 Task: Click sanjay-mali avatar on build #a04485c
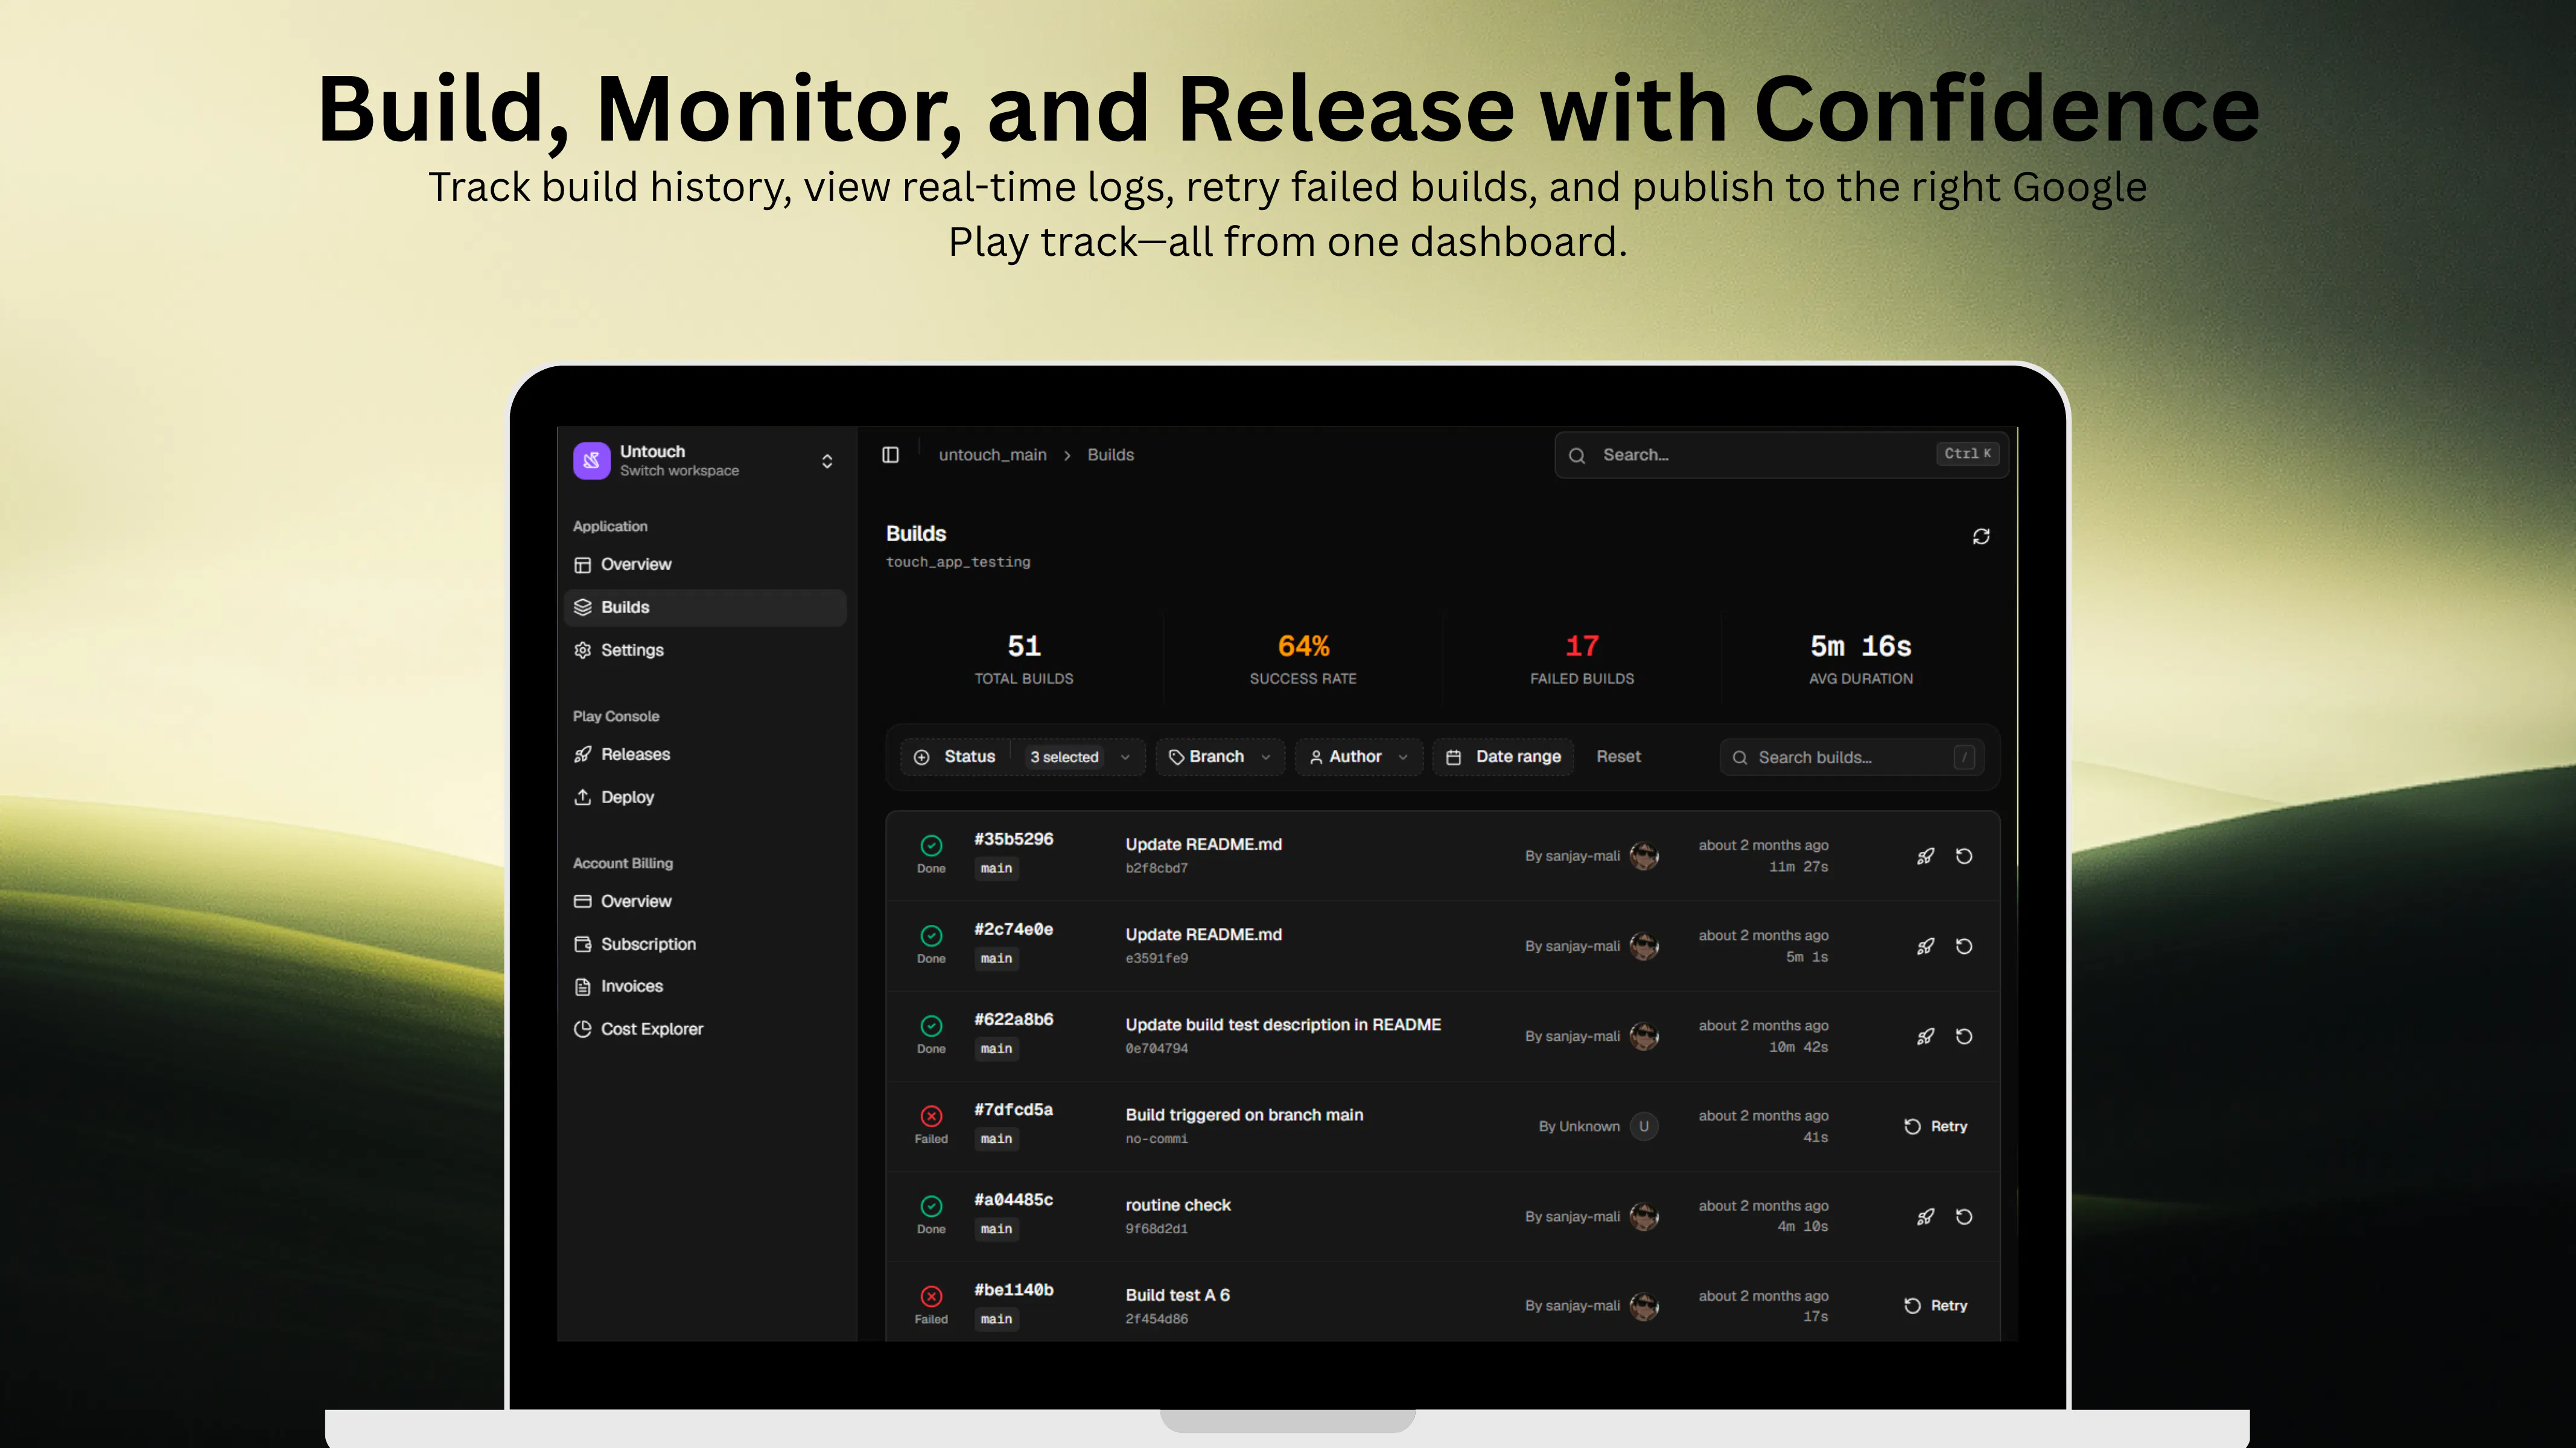pos(1644,1216)
